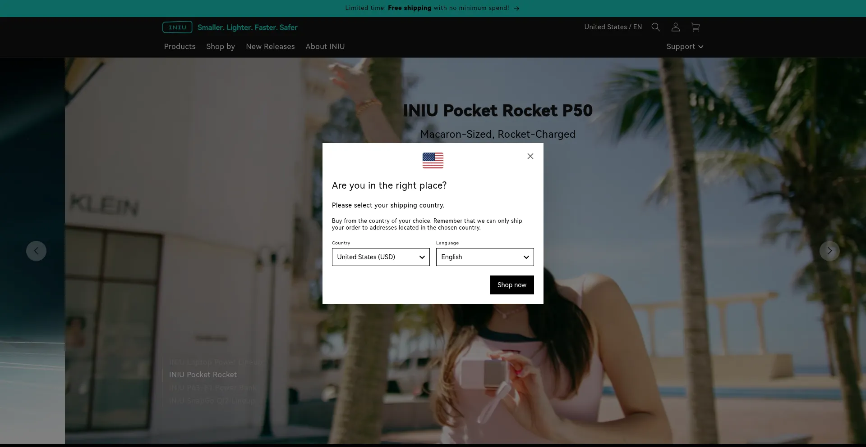Expand the Support menu
This screenshot has width=866, height=447.
pos(685,47)
